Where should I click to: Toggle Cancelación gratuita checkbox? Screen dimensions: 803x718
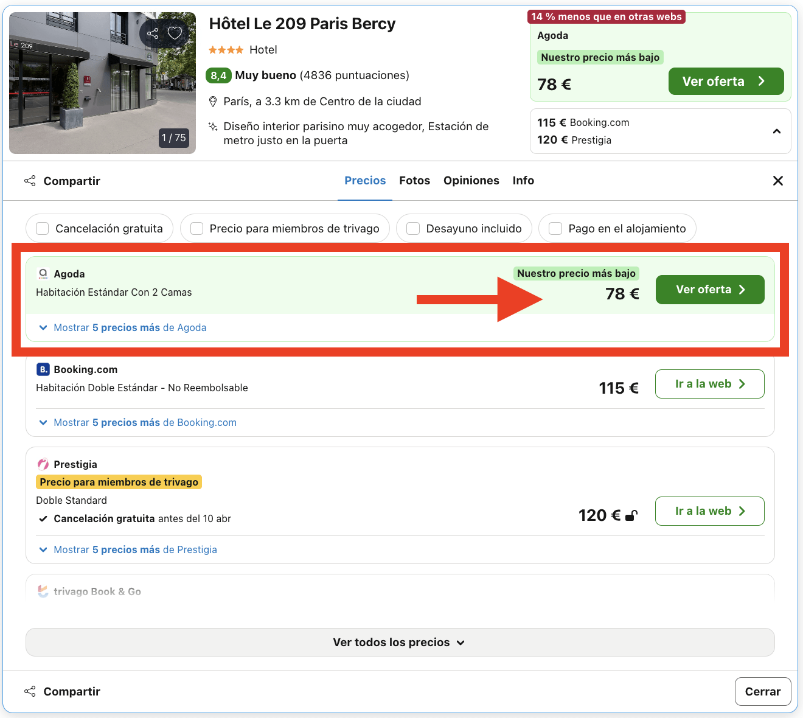coord(43,228)
